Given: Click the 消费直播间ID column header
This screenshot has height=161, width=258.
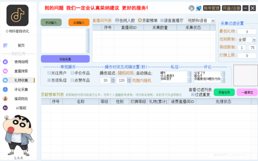Looking at the screenshot, I should pos(183,101).
